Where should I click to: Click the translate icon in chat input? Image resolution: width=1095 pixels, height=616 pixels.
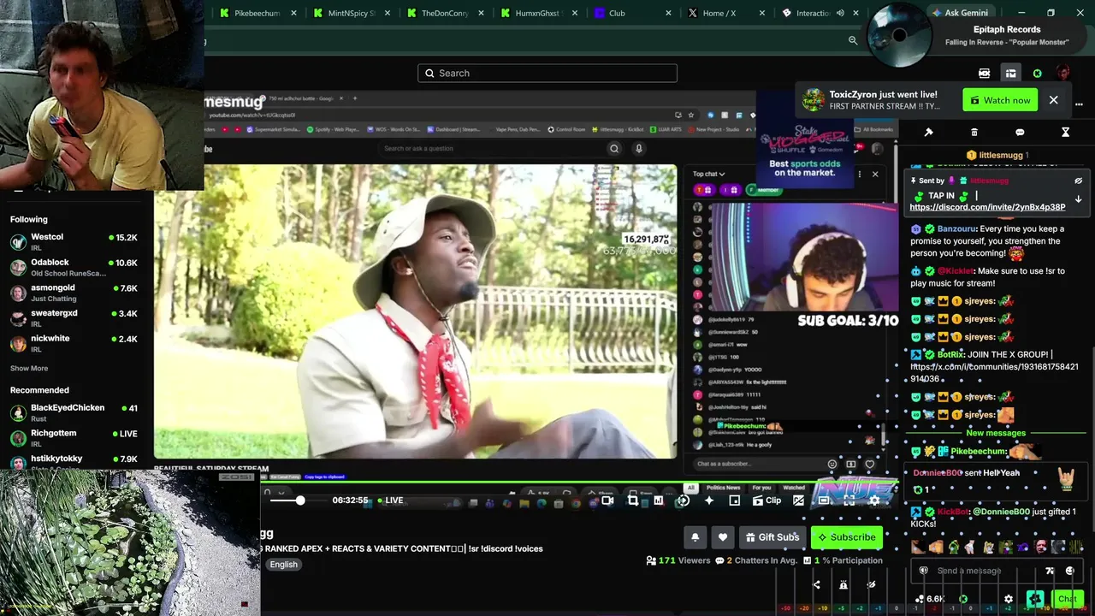tap(1050, 571)
